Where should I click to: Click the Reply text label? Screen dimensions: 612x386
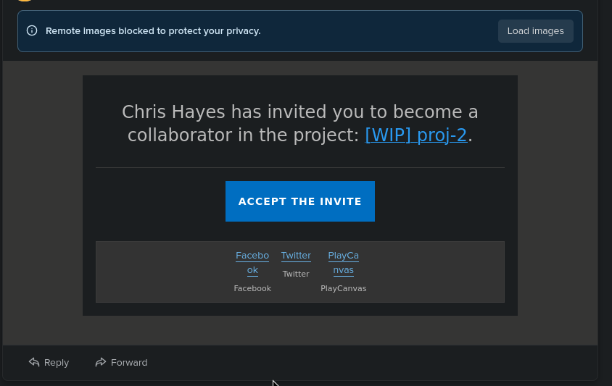(57, 363)
